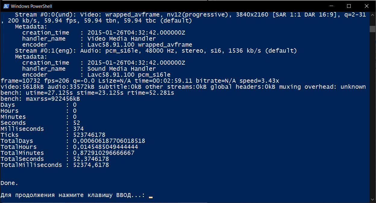Click the vertical scrollbar thumb
The width and height of the screenshot is (376, 203).
pyautogui.click(x=372, y=29)
